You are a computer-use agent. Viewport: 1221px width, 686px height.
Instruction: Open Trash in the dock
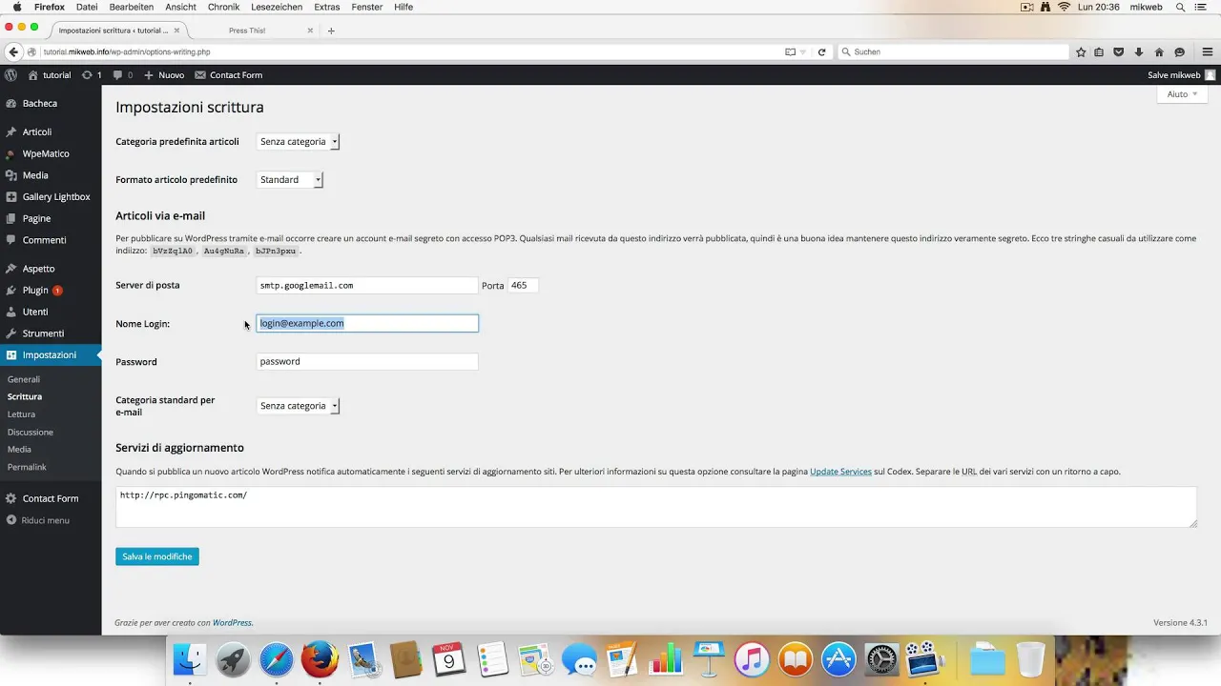coord(1030,659)
